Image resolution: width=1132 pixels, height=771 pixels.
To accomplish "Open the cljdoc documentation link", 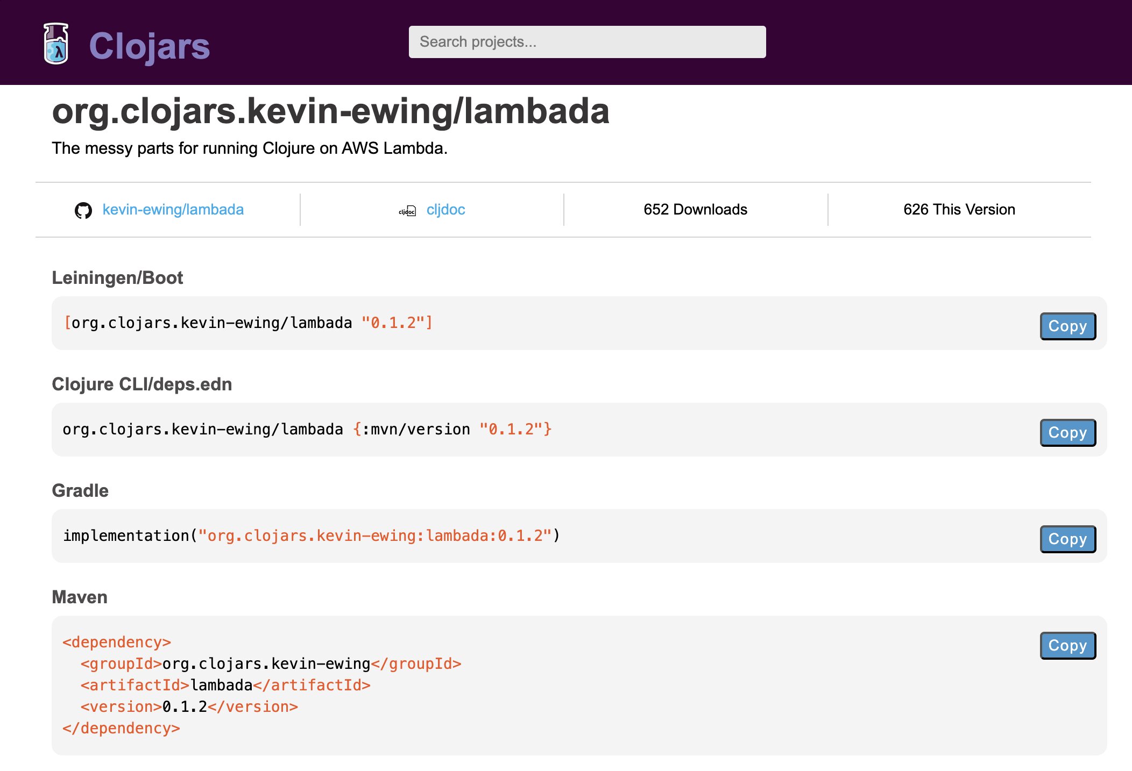I will point(445,210).
